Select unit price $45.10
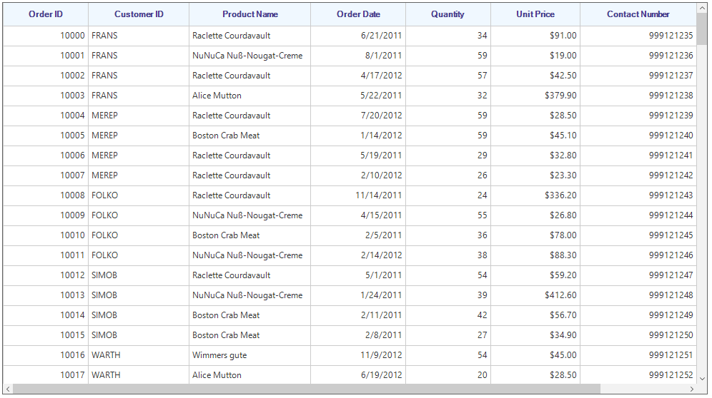This screenshot has height=398, width=712. 535,135
